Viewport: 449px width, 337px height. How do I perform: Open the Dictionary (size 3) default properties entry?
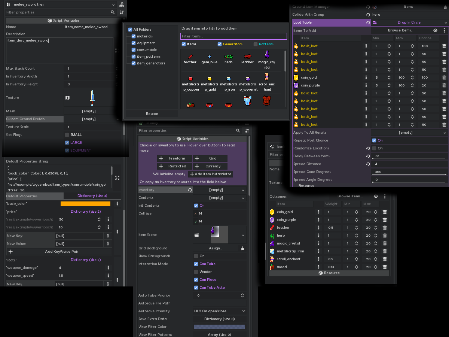(x=92, y=196)
